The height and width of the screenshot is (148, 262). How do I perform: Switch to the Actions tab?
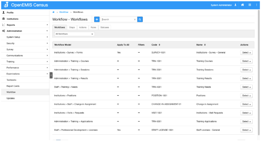click(83, 27)
